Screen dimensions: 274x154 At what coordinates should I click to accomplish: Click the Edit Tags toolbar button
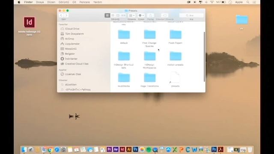click(164, 15)
